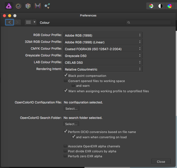Open the 32bit RGB Colour Profile dropdown
The height and width of the screenshot is (168, 177).
click(103, 42)
